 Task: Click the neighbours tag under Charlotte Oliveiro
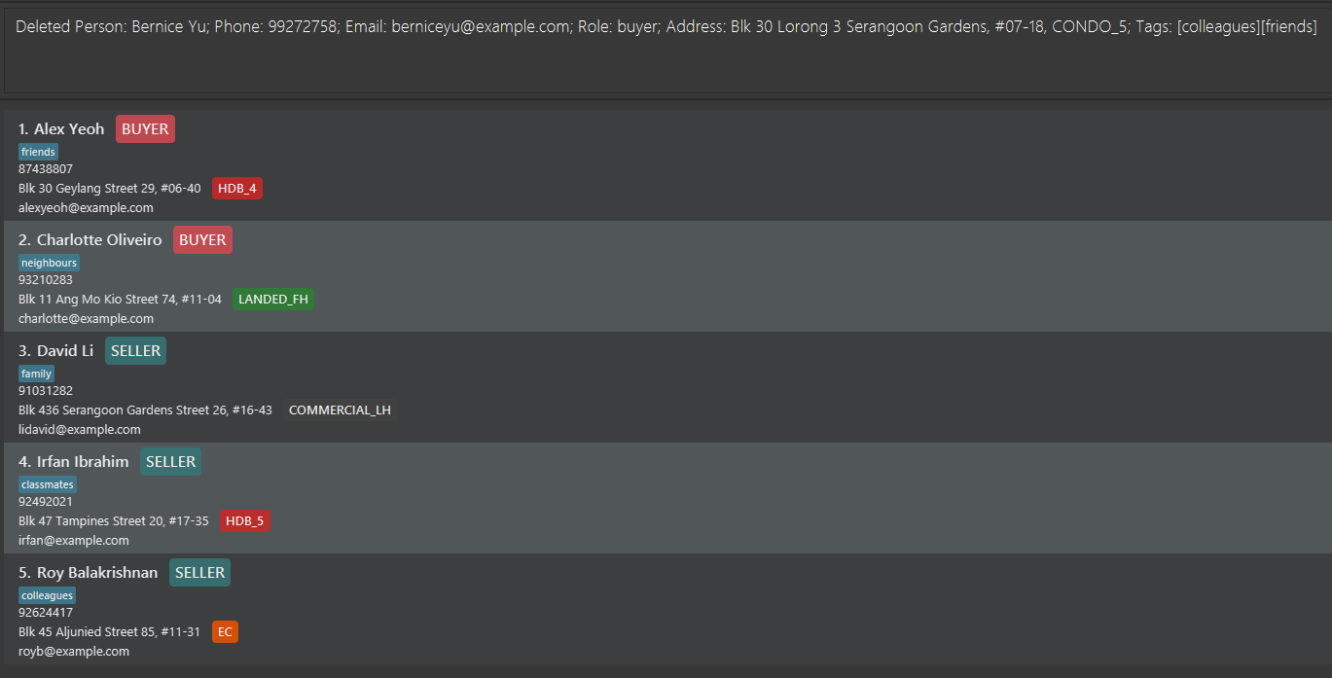tap(49, 263)
